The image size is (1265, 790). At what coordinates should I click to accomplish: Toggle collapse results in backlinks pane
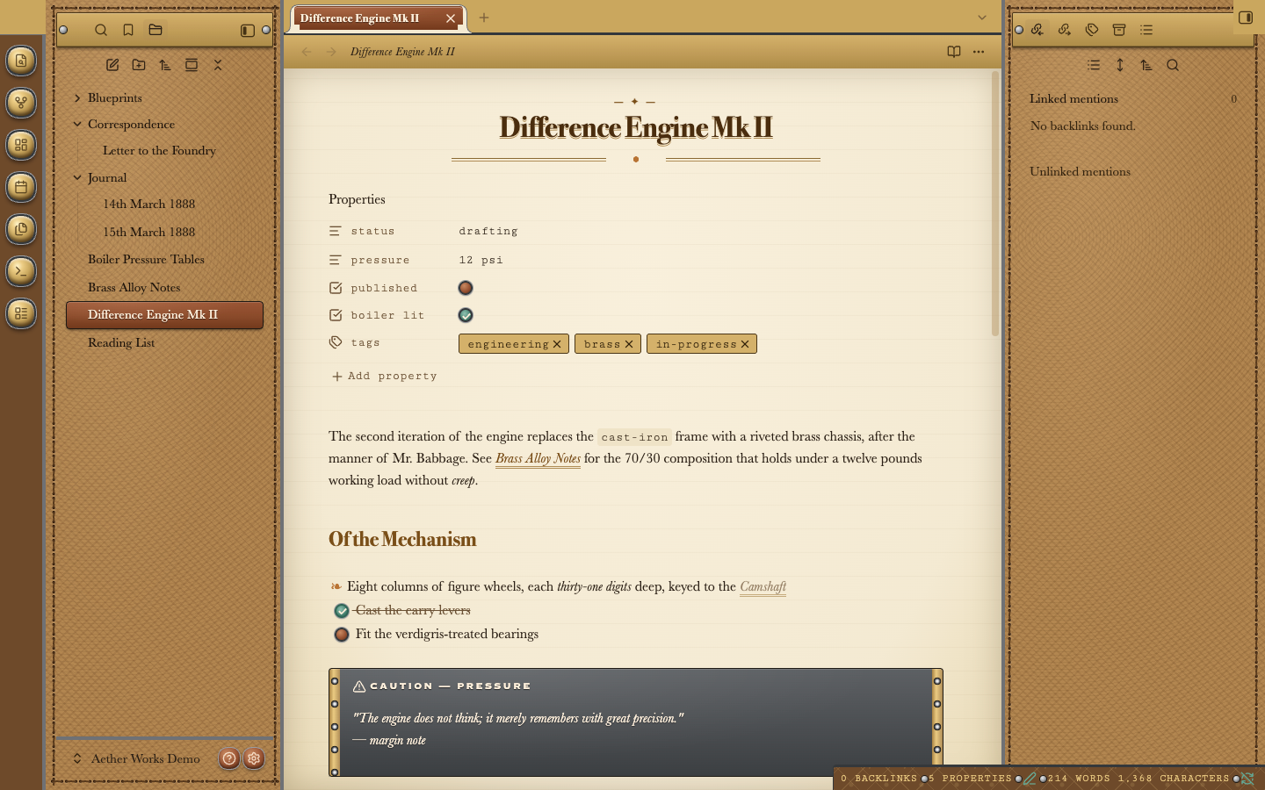1094,65
